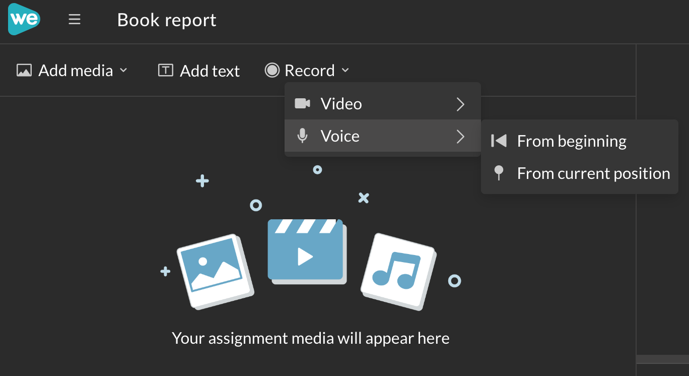The width and height of the screenshot is (689, 376).
Task: Click the Add media image icon
Action: [24, 70]
